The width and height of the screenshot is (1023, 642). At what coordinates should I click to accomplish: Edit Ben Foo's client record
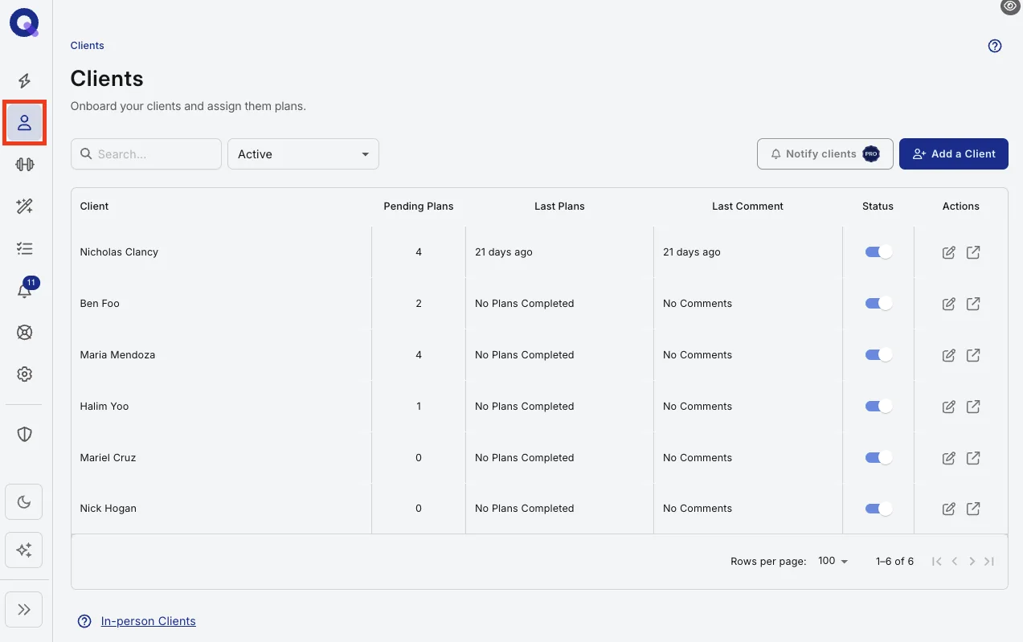coord(949,304)
